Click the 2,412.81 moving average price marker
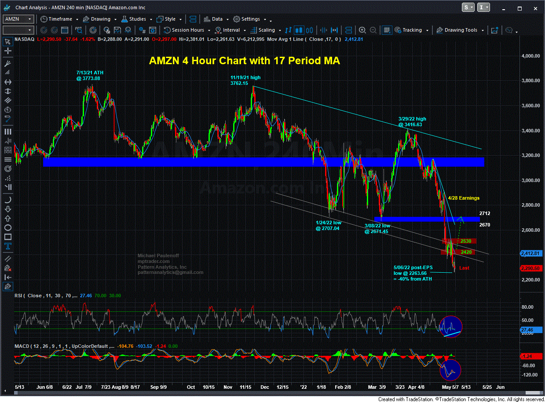545x402 pixels. 530,253
